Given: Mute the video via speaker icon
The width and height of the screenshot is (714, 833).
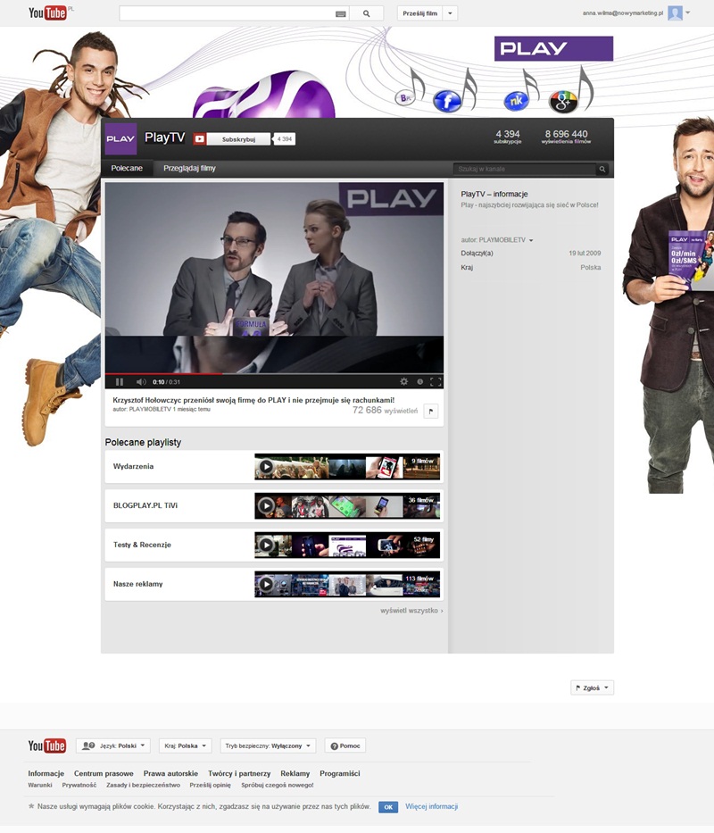Looking at the screenshot, I should (141, 382).
